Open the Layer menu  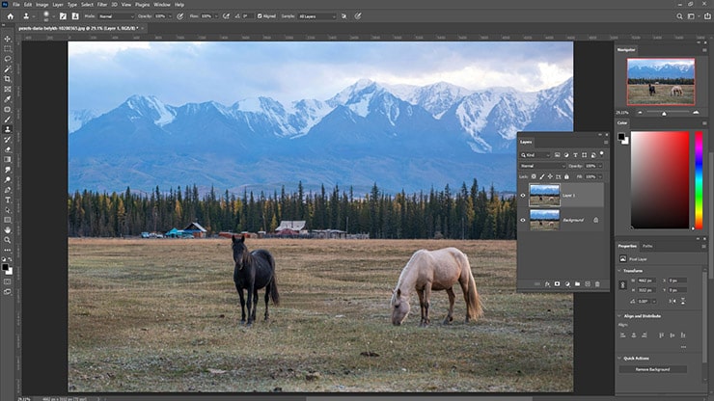(x=58, y=5)
